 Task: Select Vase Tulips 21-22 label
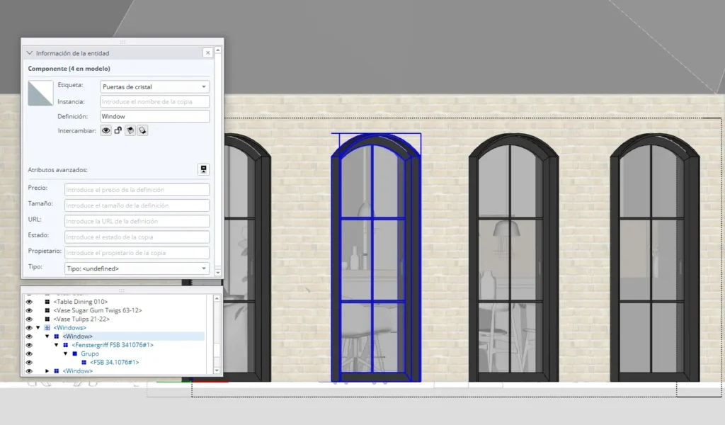[81, 319]
